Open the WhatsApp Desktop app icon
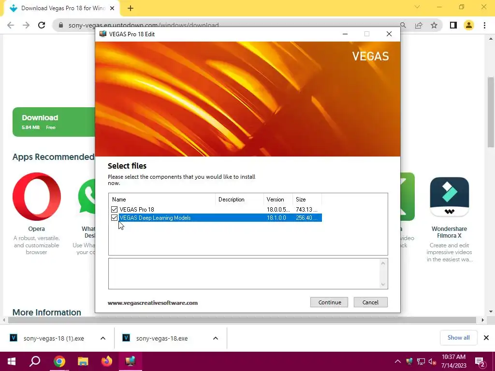This screenshot has width=495, height=371. 87,196
